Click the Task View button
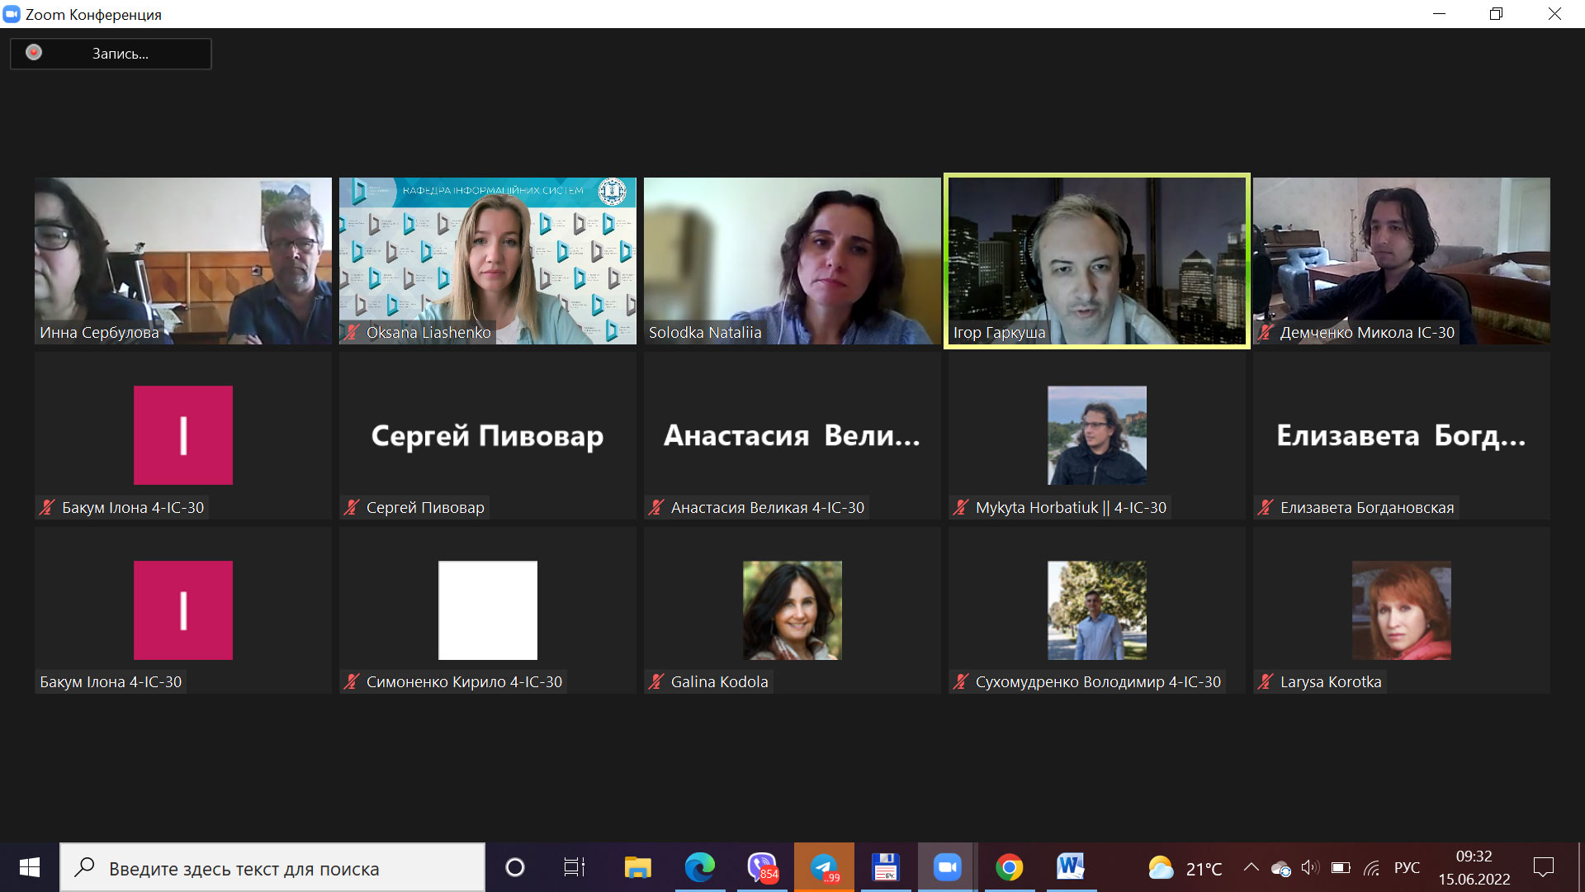Image resolution: width=1585 pixels, height=892 pixels. point(574,867)
